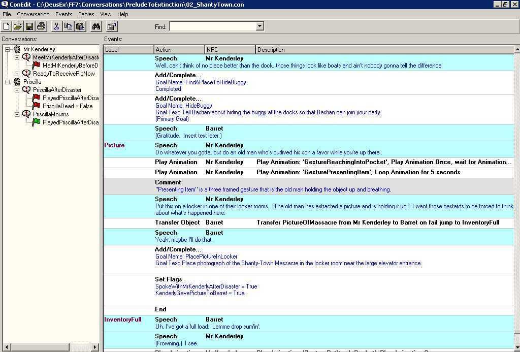Create a new conversation file
This screenshot has width=520, height=352.
[x=6, y=26]
